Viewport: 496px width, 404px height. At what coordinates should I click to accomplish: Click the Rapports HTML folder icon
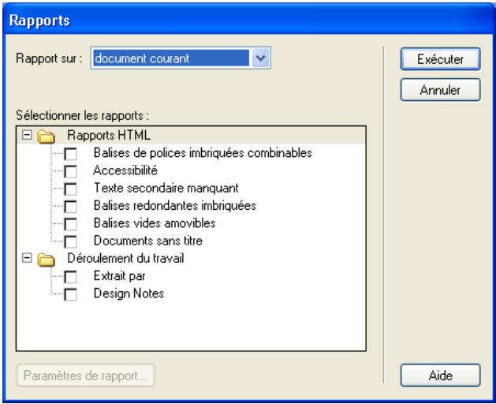point(47,137)
